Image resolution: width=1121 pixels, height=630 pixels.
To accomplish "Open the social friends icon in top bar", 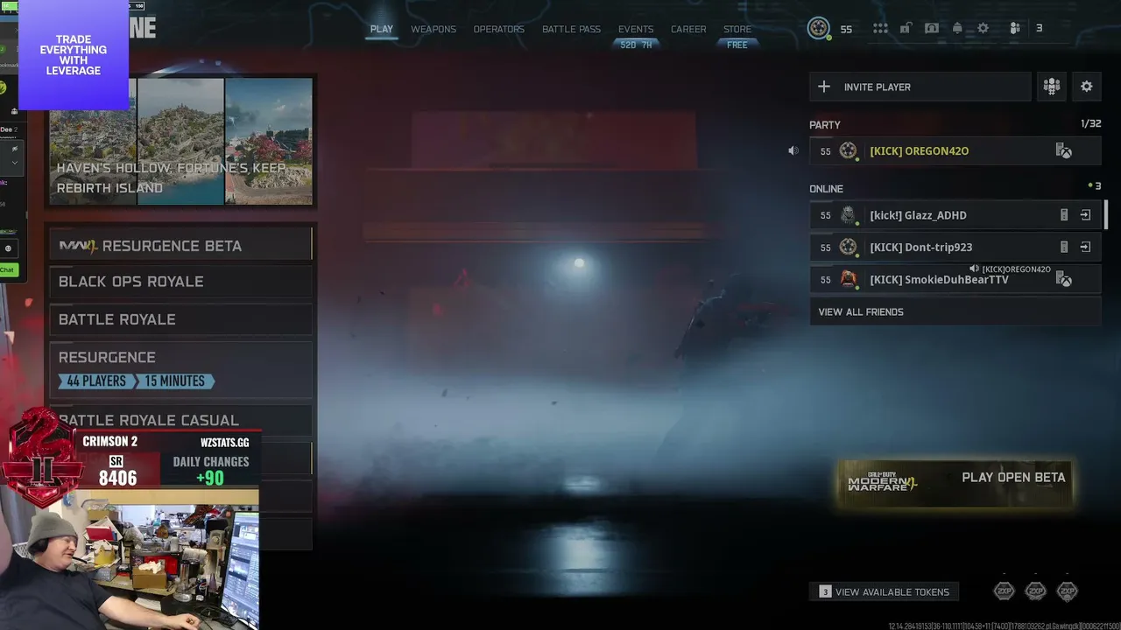I will (1015, 28).
